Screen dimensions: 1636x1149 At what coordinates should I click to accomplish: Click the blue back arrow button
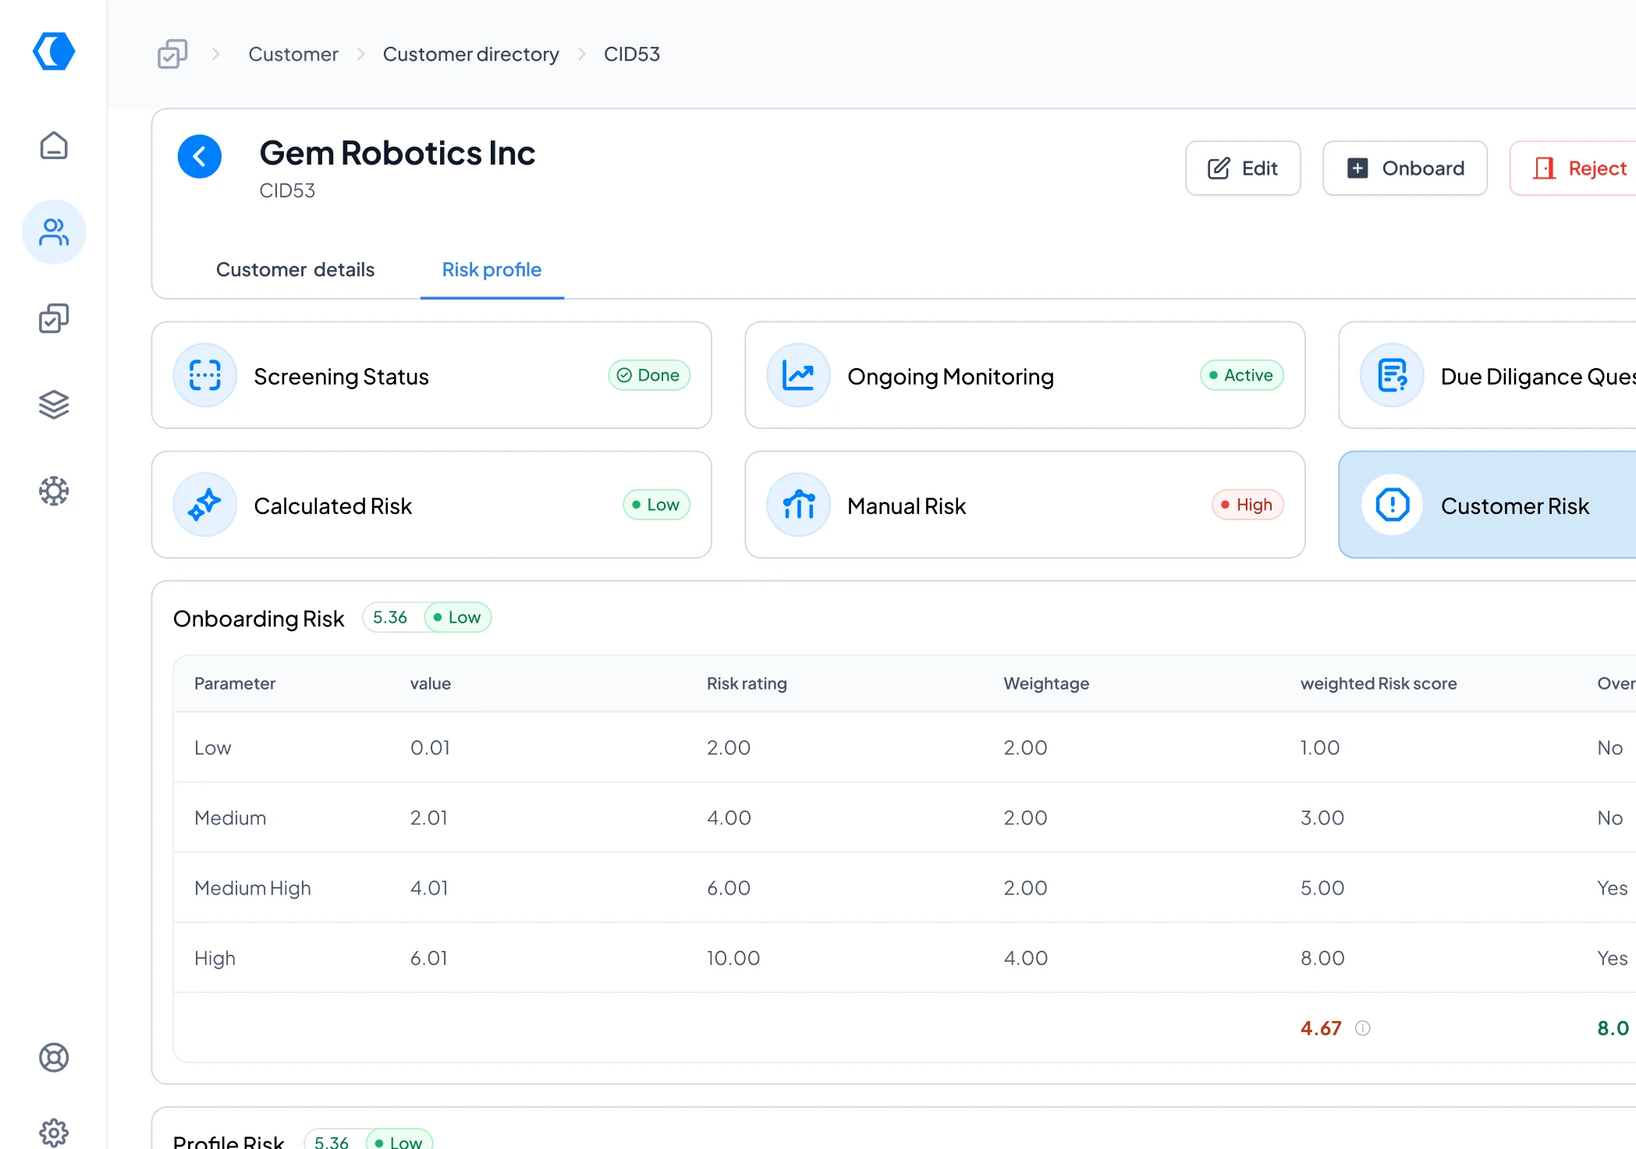point(200,157)
